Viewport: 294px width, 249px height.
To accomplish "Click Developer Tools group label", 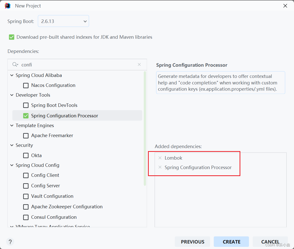I will click(x=33, y=95).
